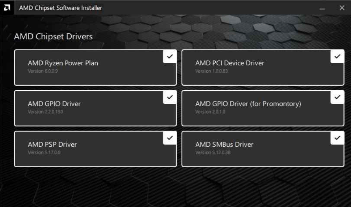
Task: Click the 'Version 1.0.0.83' text
Action: click(x=212, y=71)
